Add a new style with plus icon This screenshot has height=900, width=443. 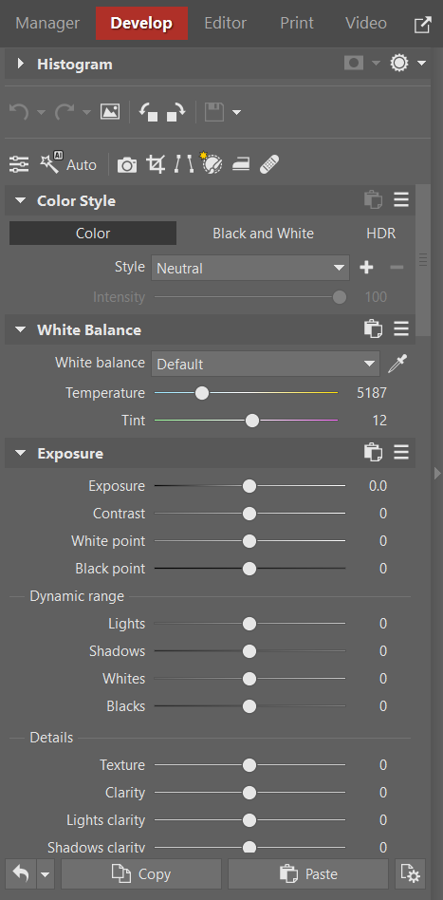click(367, 268)
